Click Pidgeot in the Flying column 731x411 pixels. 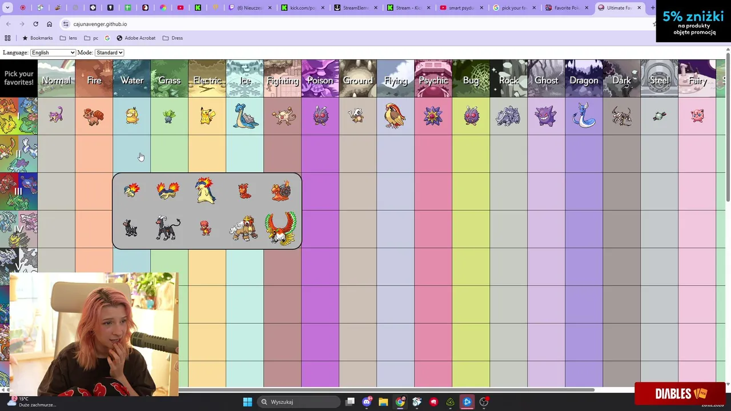pos(395,116)
